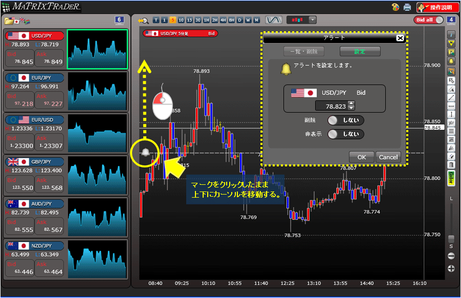This screenshot has width=461, height=298.
Task: Click the yellow bell icon in alert dialog
Action: [x=286, y=69]
